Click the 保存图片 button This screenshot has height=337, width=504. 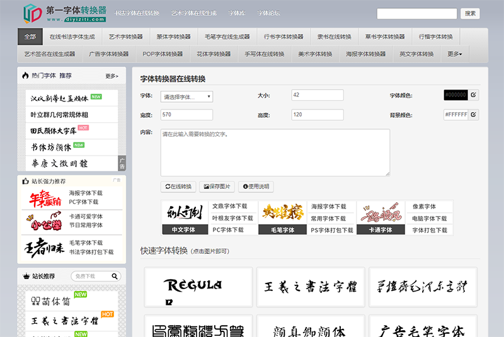coord(217,186)
